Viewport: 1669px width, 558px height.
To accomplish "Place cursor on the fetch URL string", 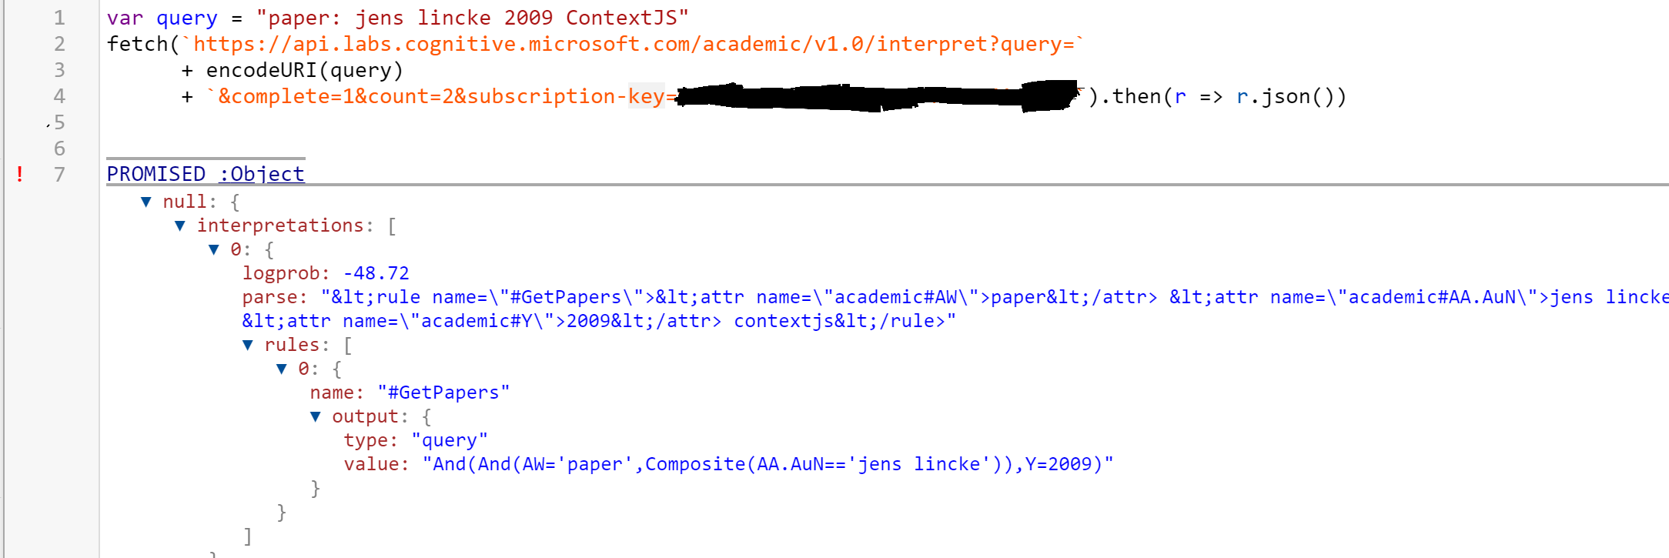I will (x=632, y=44).
